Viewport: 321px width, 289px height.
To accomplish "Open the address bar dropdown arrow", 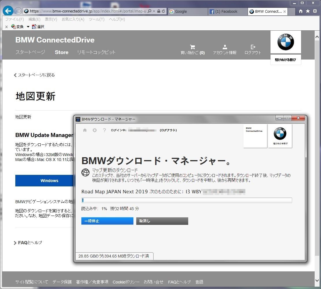I will pos(154,11).
